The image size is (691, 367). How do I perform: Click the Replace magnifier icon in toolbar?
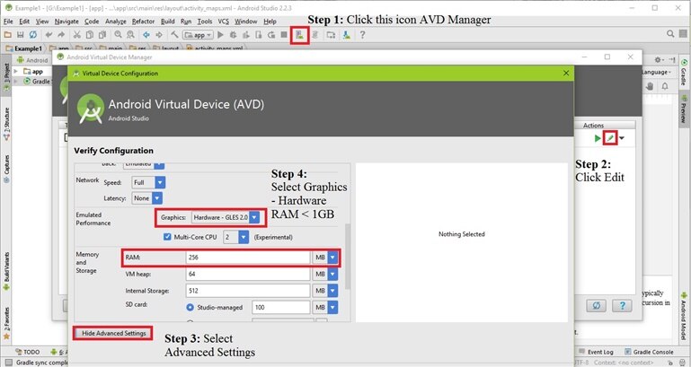pyautogui.click(x=131, y=35)
